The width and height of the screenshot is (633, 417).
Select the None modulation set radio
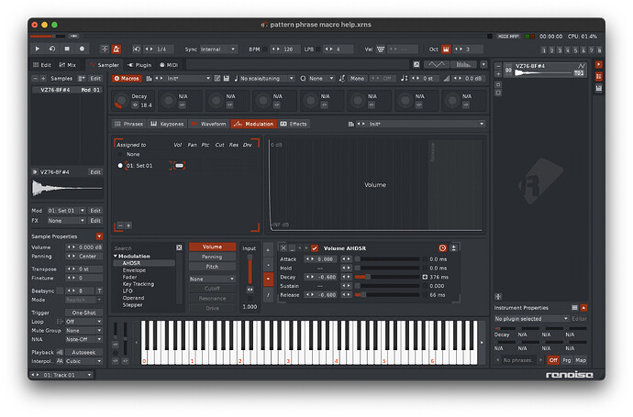120,154
